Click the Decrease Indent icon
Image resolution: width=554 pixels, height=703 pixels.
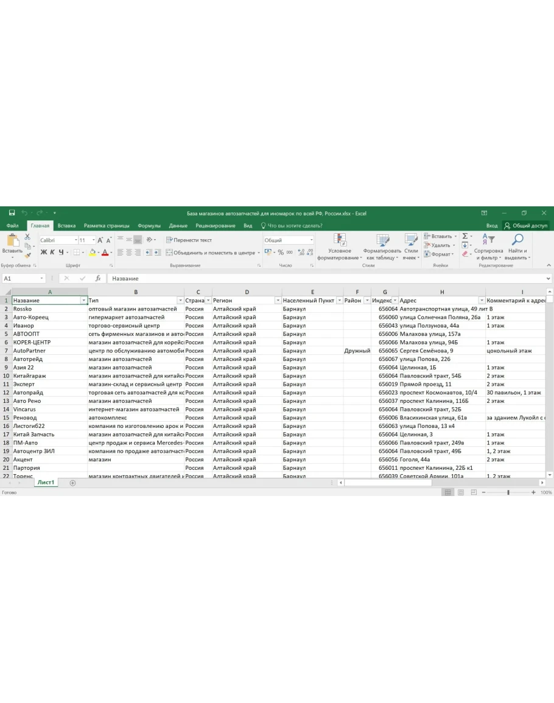tap(149, 253)
